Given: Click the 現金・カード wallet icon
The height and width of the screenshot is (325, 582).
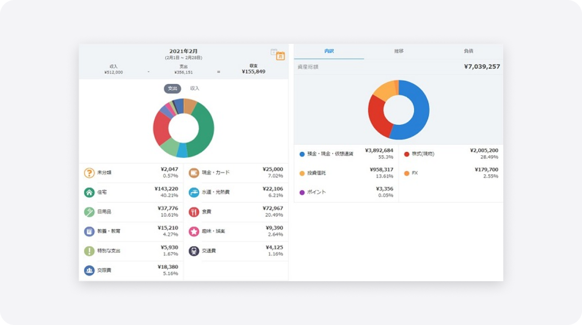Looking at the screenshot, I should [194, 173].
